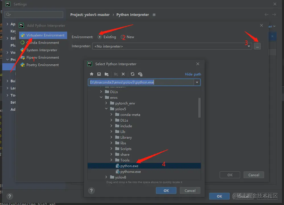Select pythonw.exe in the file tree
This screenshot has height=205, width=284.
pyautogui.click(x=144, y=171)
